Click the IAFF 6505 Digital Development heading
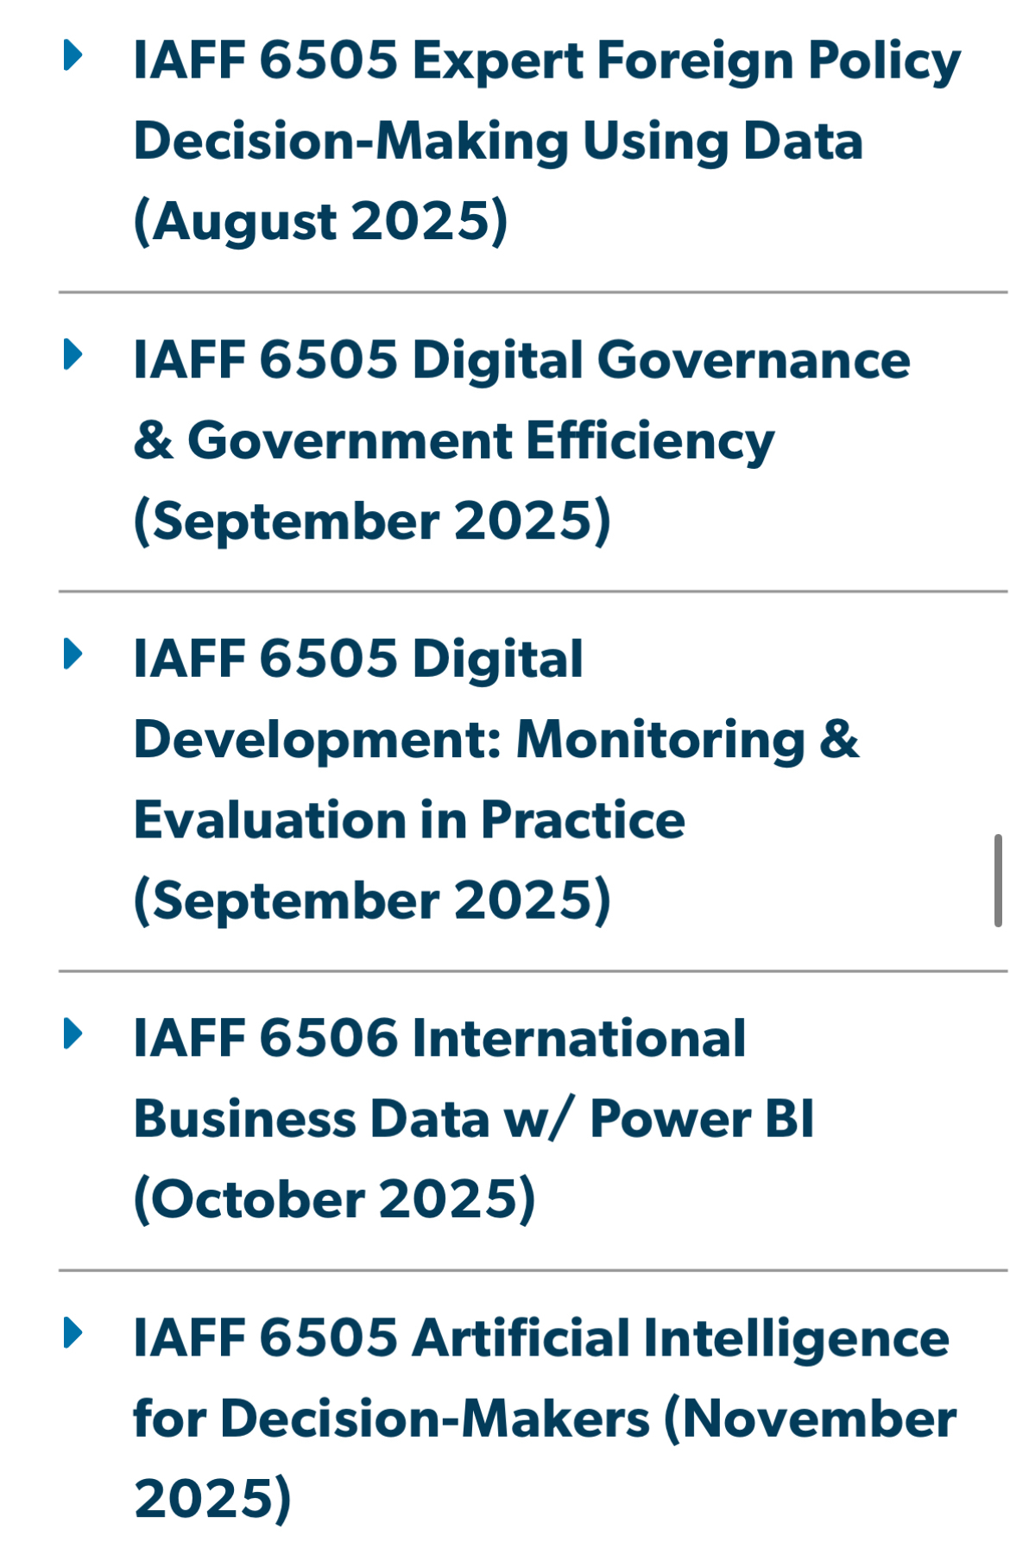Image resolution: width=1010 pixels, height=1561 pixels. coord(358,660)
